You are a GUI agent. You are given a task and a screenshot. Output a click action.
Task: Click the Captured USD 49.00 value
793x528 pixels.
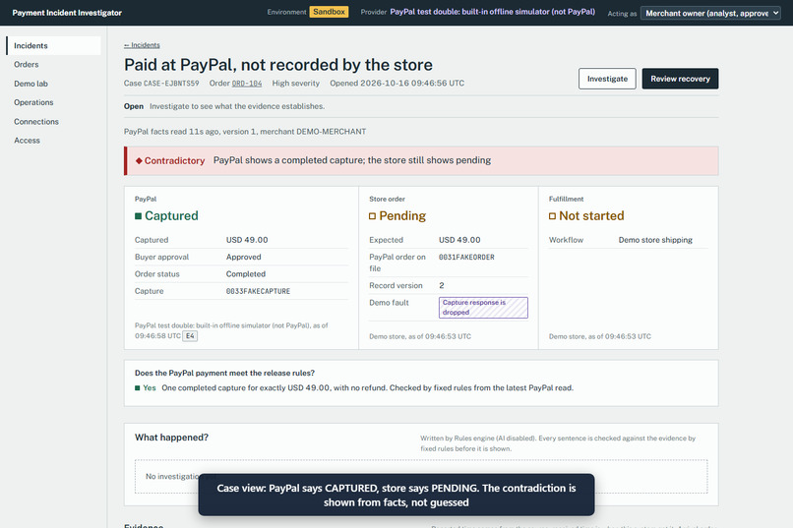(247, 240)
